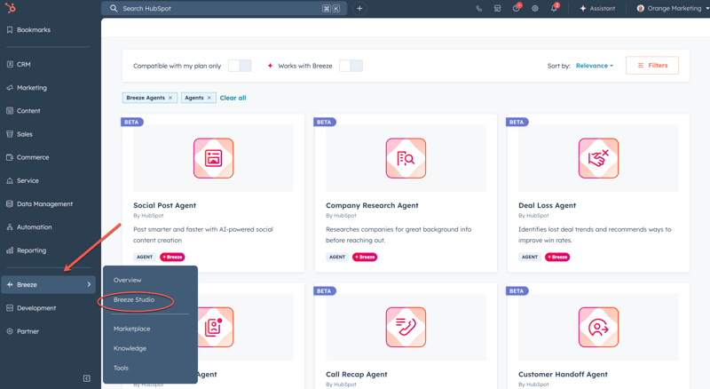Click the Breeze tag on Deal Loss Agent
The image size is (710, 389).
click(x=557, y=257)
